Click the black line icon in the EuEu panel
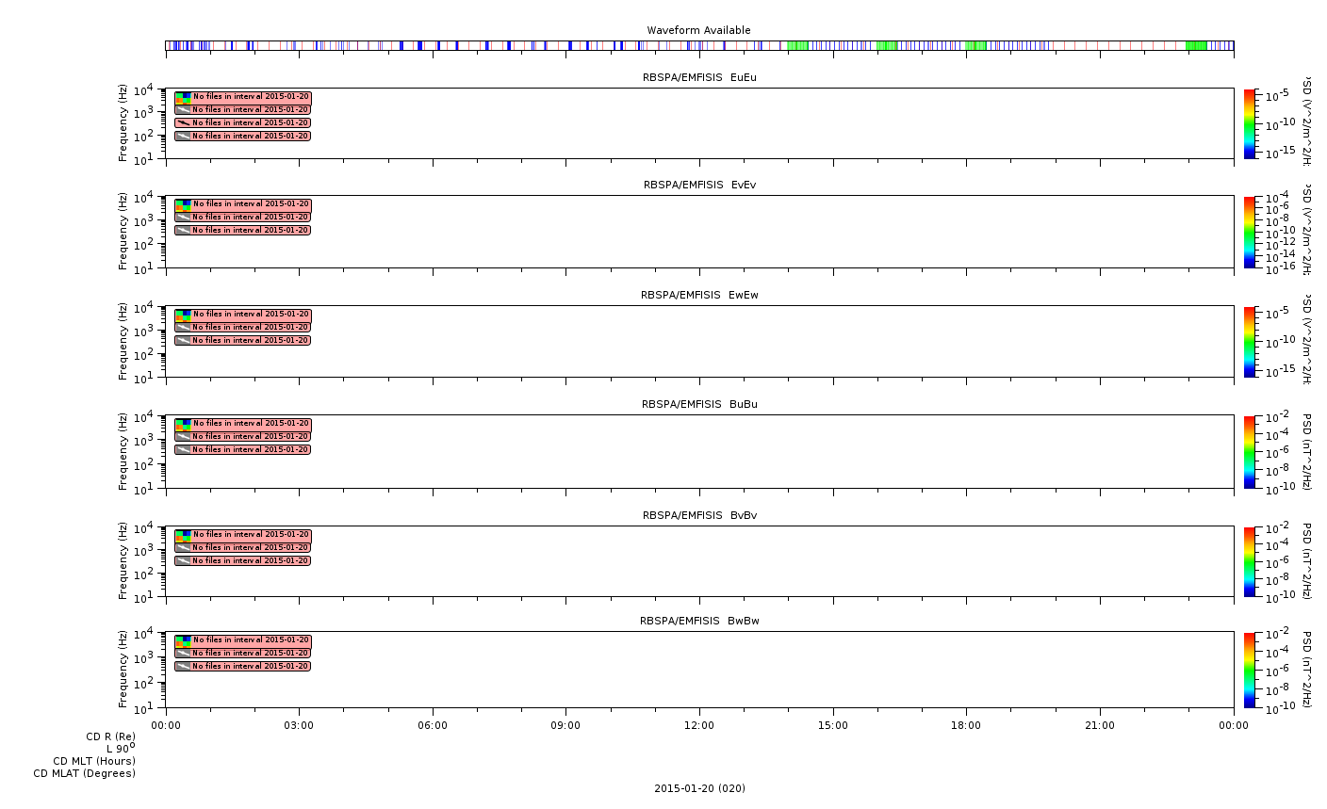1327x809 pixels. (183, 122)
